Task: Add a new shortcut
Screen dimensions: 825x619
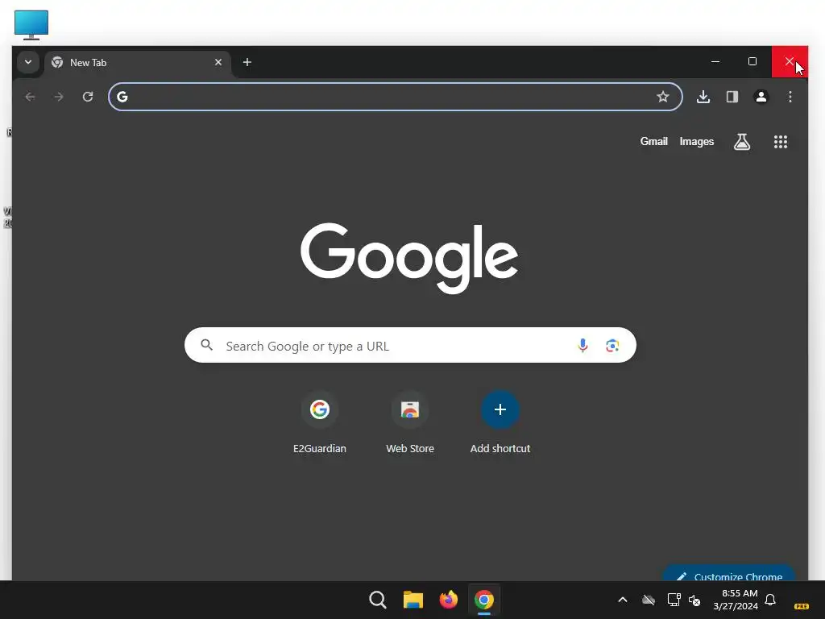Action: (x=500, y=423)
